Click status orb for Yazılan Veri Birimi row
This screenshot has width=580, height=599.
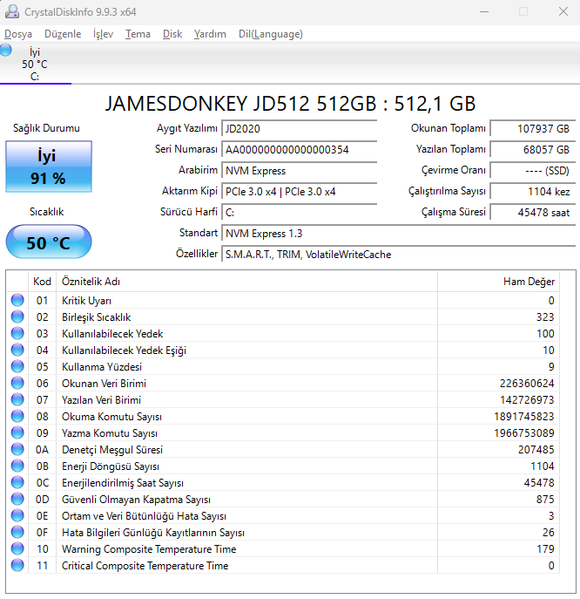(x=17, y=399)
